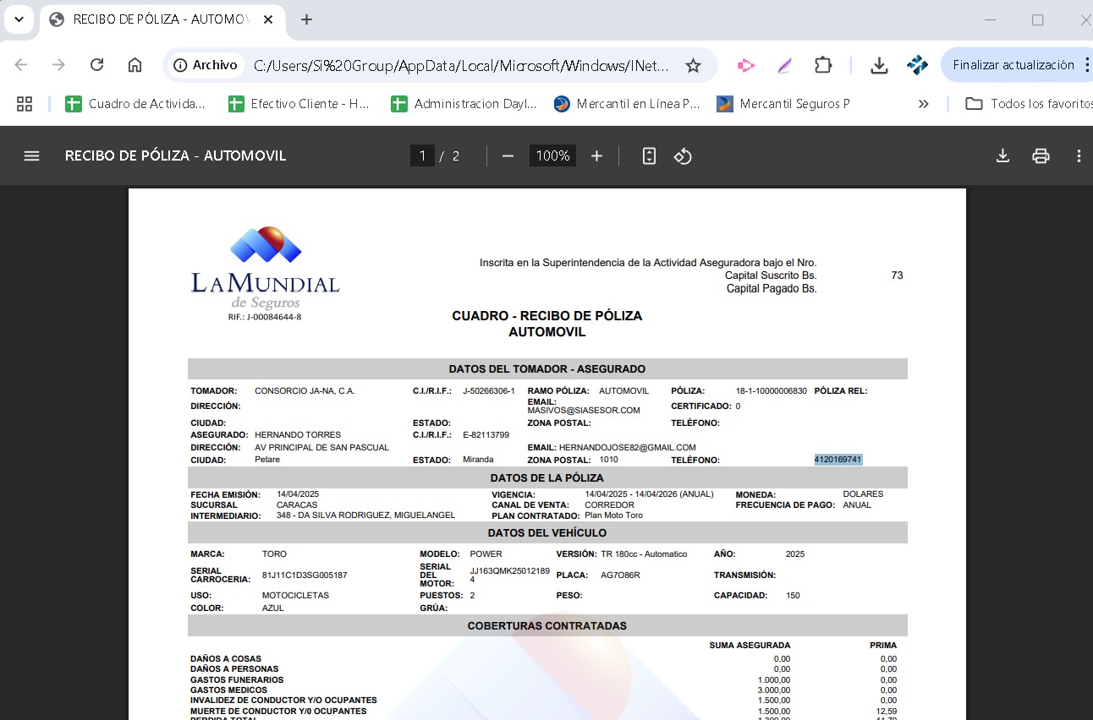Screen dimensions: 1093x720
Task: Zoom in the PDF
Action: tap(596, 155)
